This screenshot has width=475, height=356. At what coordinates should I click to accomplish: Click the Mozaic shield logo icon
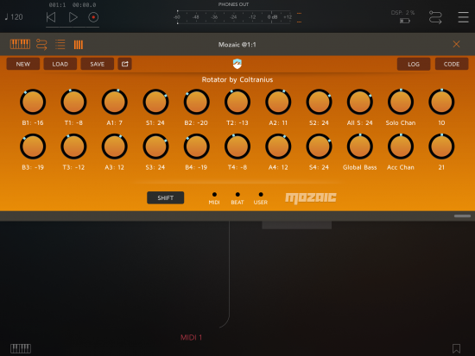click(237, 64)
